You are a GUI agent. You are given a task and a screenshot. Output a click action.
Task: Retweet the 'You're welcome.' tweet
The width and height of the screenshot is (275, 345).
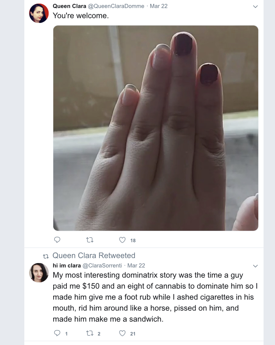point(90,240)
